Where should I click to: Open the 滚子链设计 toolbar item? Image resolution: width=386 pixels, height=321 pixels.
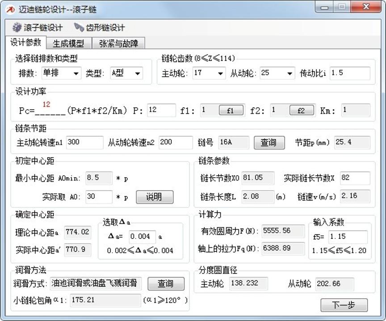pos(38,27)
